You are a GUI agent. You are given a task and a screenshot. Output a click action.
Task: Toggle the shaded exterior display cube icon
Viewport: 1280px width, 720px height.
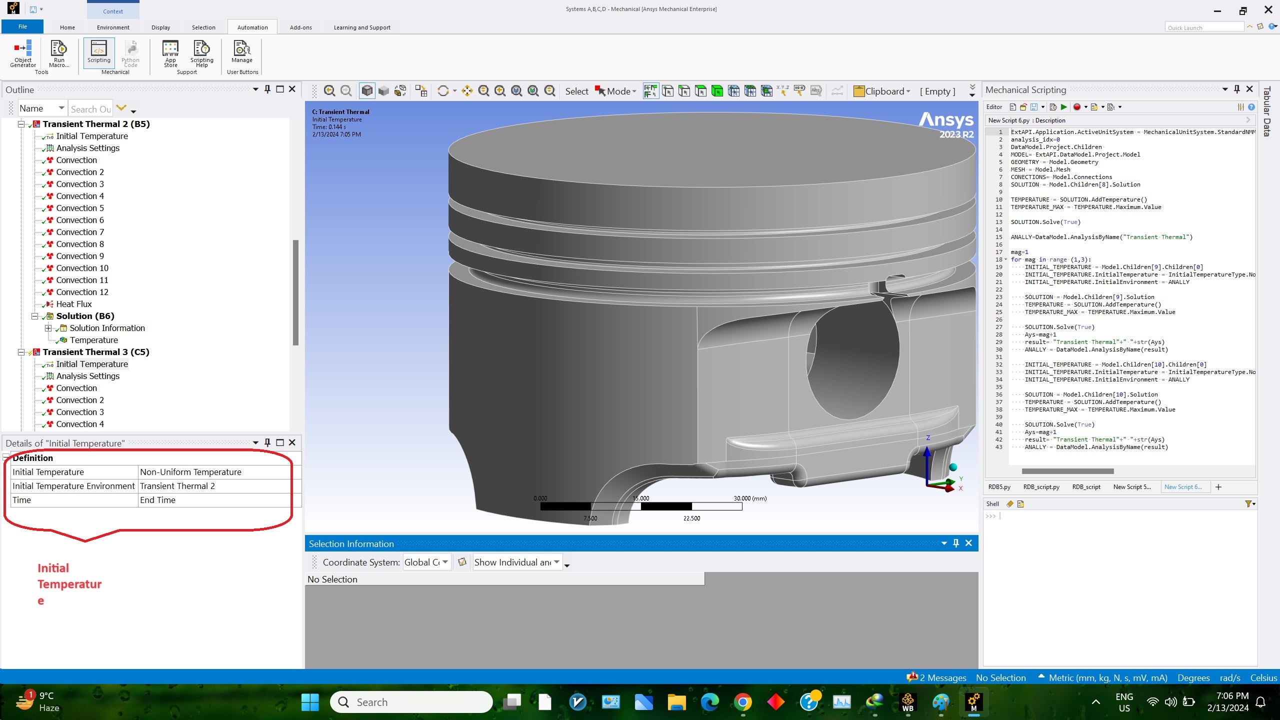(x=367, y=90)
